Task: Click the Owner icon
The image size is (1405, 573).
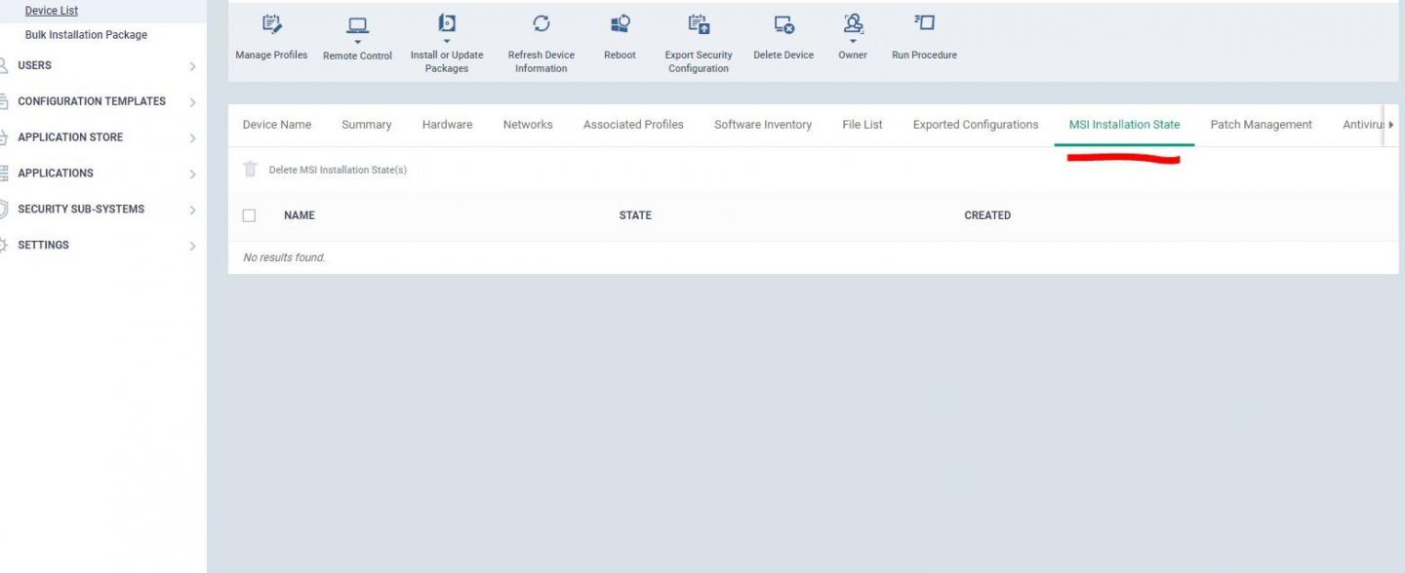Action: [853, 23]
